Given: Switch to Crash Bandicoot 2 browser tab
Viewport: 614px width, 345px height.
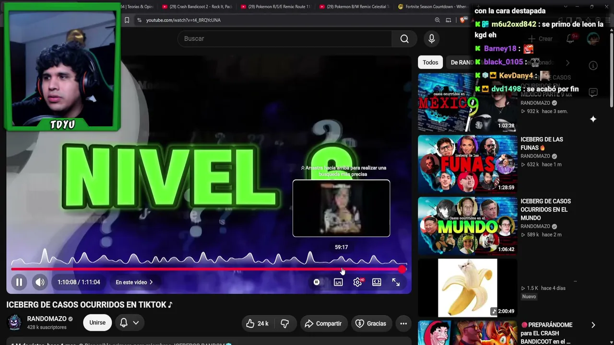Looking at the screenshot, I should pos(197,7).
